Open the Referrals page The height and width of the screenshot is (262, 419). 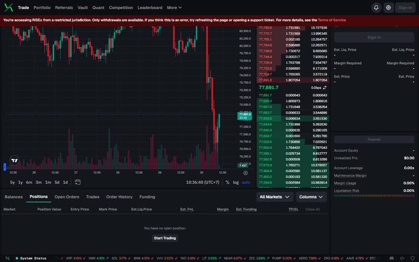coord(64,8)
